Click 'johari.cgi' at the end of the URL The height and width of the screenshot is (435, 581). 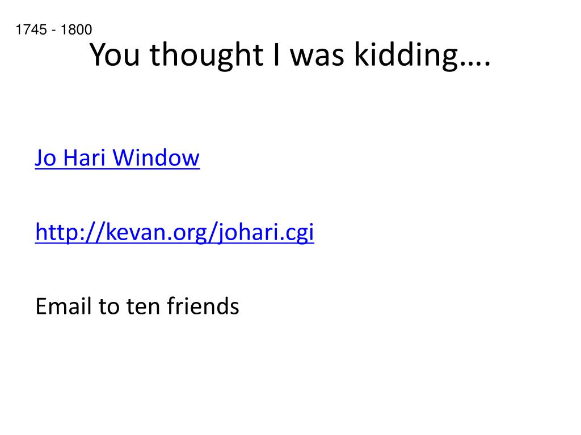pos(266,233)
